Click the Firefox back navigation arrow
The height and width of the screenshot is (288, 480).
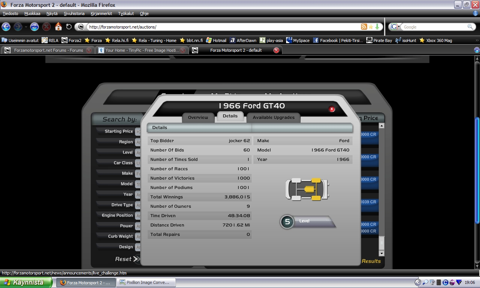[x=6, y=27]
